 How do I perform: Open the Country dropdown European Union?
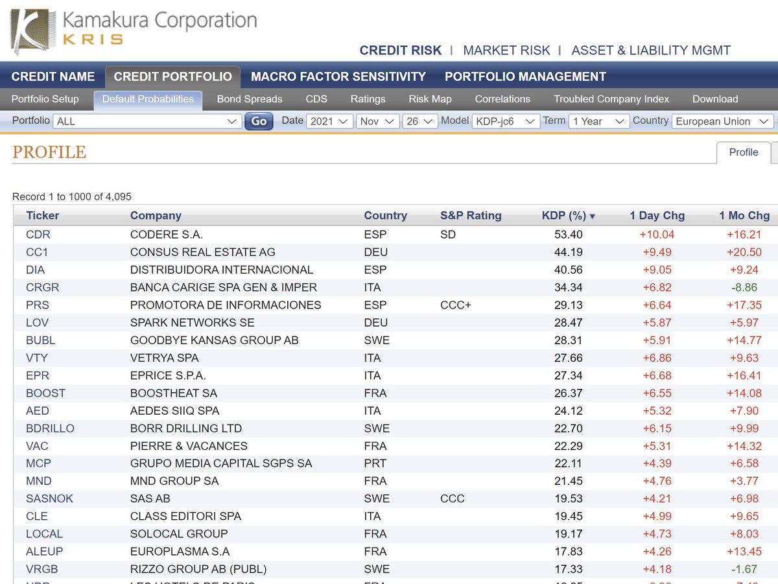coord(723,121)
